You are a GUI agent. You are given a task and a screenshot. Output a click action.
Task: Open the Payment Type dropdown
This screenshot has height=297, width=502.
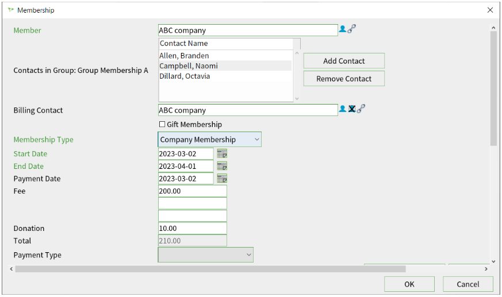tap(205, 255)
